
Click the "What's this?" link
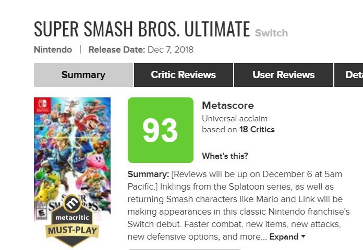(225, 156)
